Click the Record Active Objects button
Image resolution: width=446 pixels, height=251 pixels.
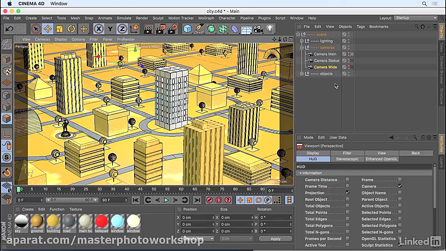click(x=209, y=200)
